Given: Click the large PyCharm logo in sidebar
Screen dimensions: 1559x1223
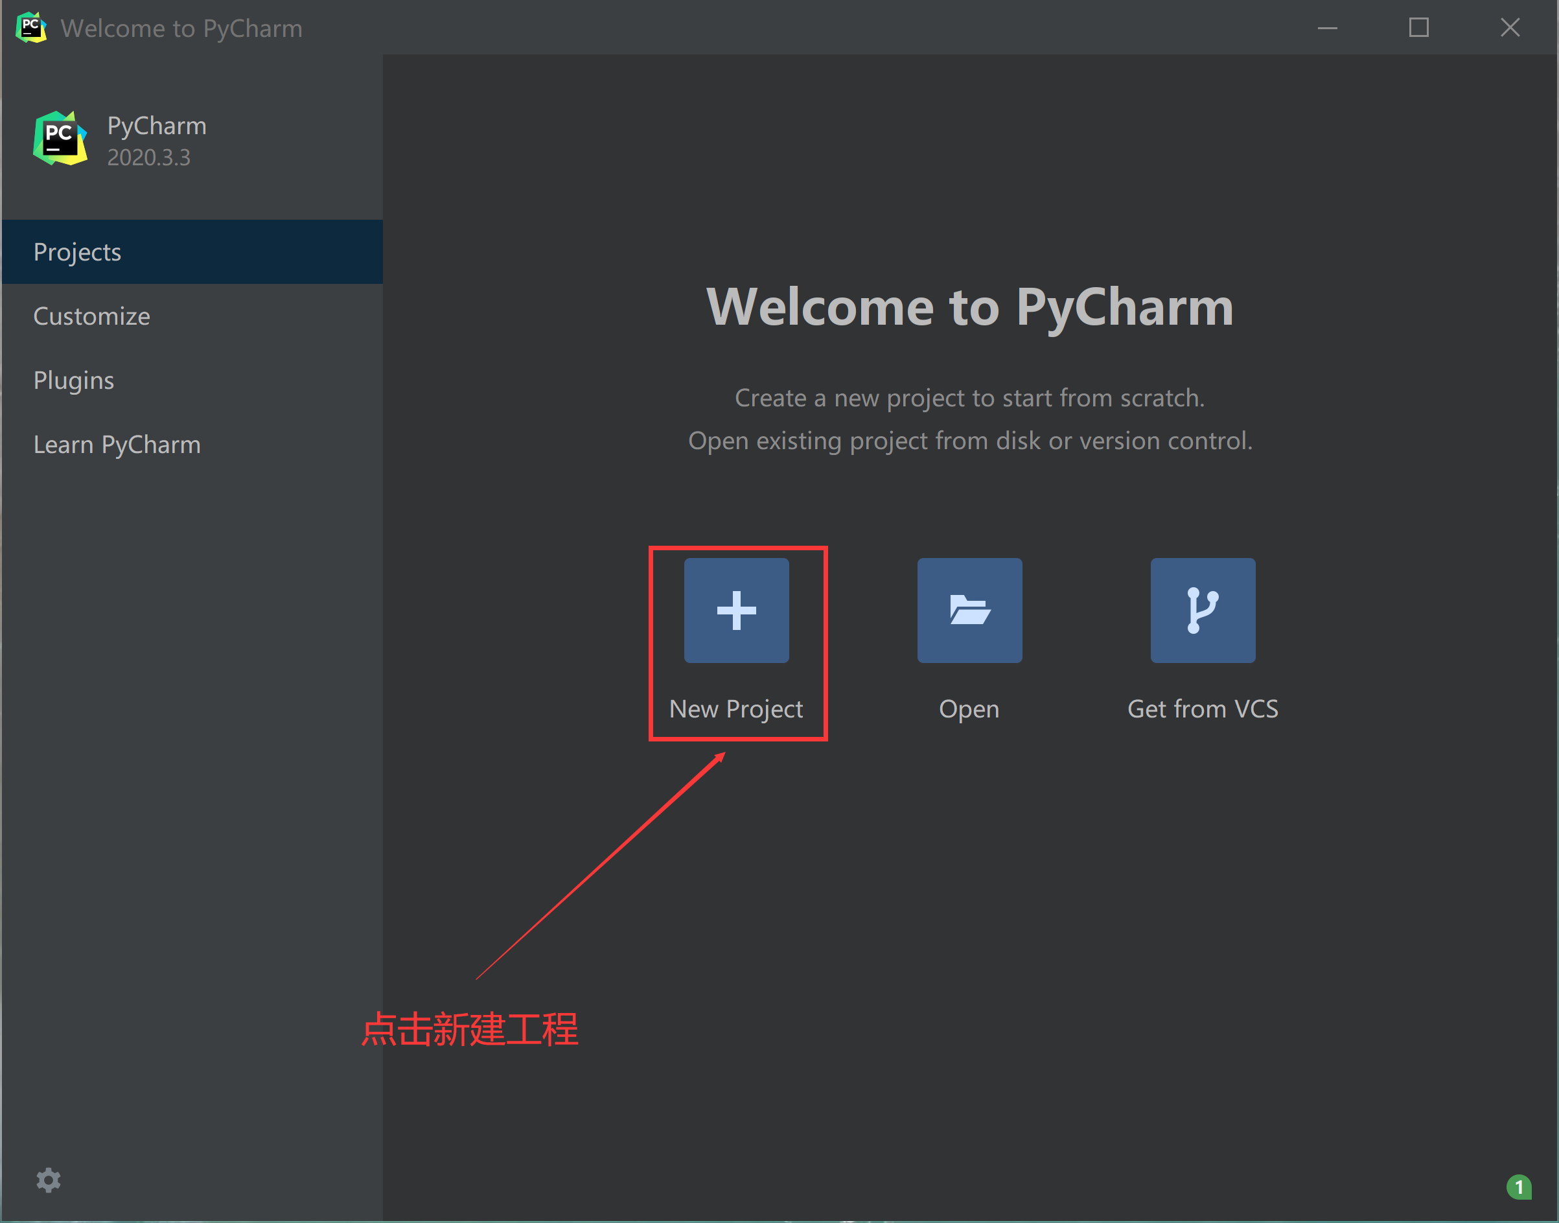Looking at the screenshot, I should pyautogui.click(x=60, y=138).
